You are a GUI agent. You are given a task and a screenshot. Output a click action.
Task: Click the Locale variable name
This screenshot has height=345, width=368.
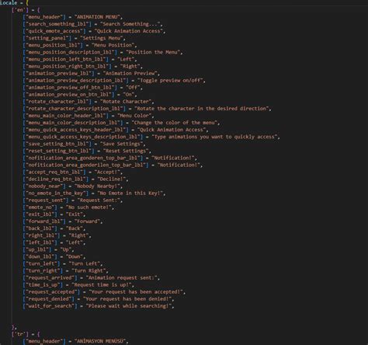[x=9, y=3]
